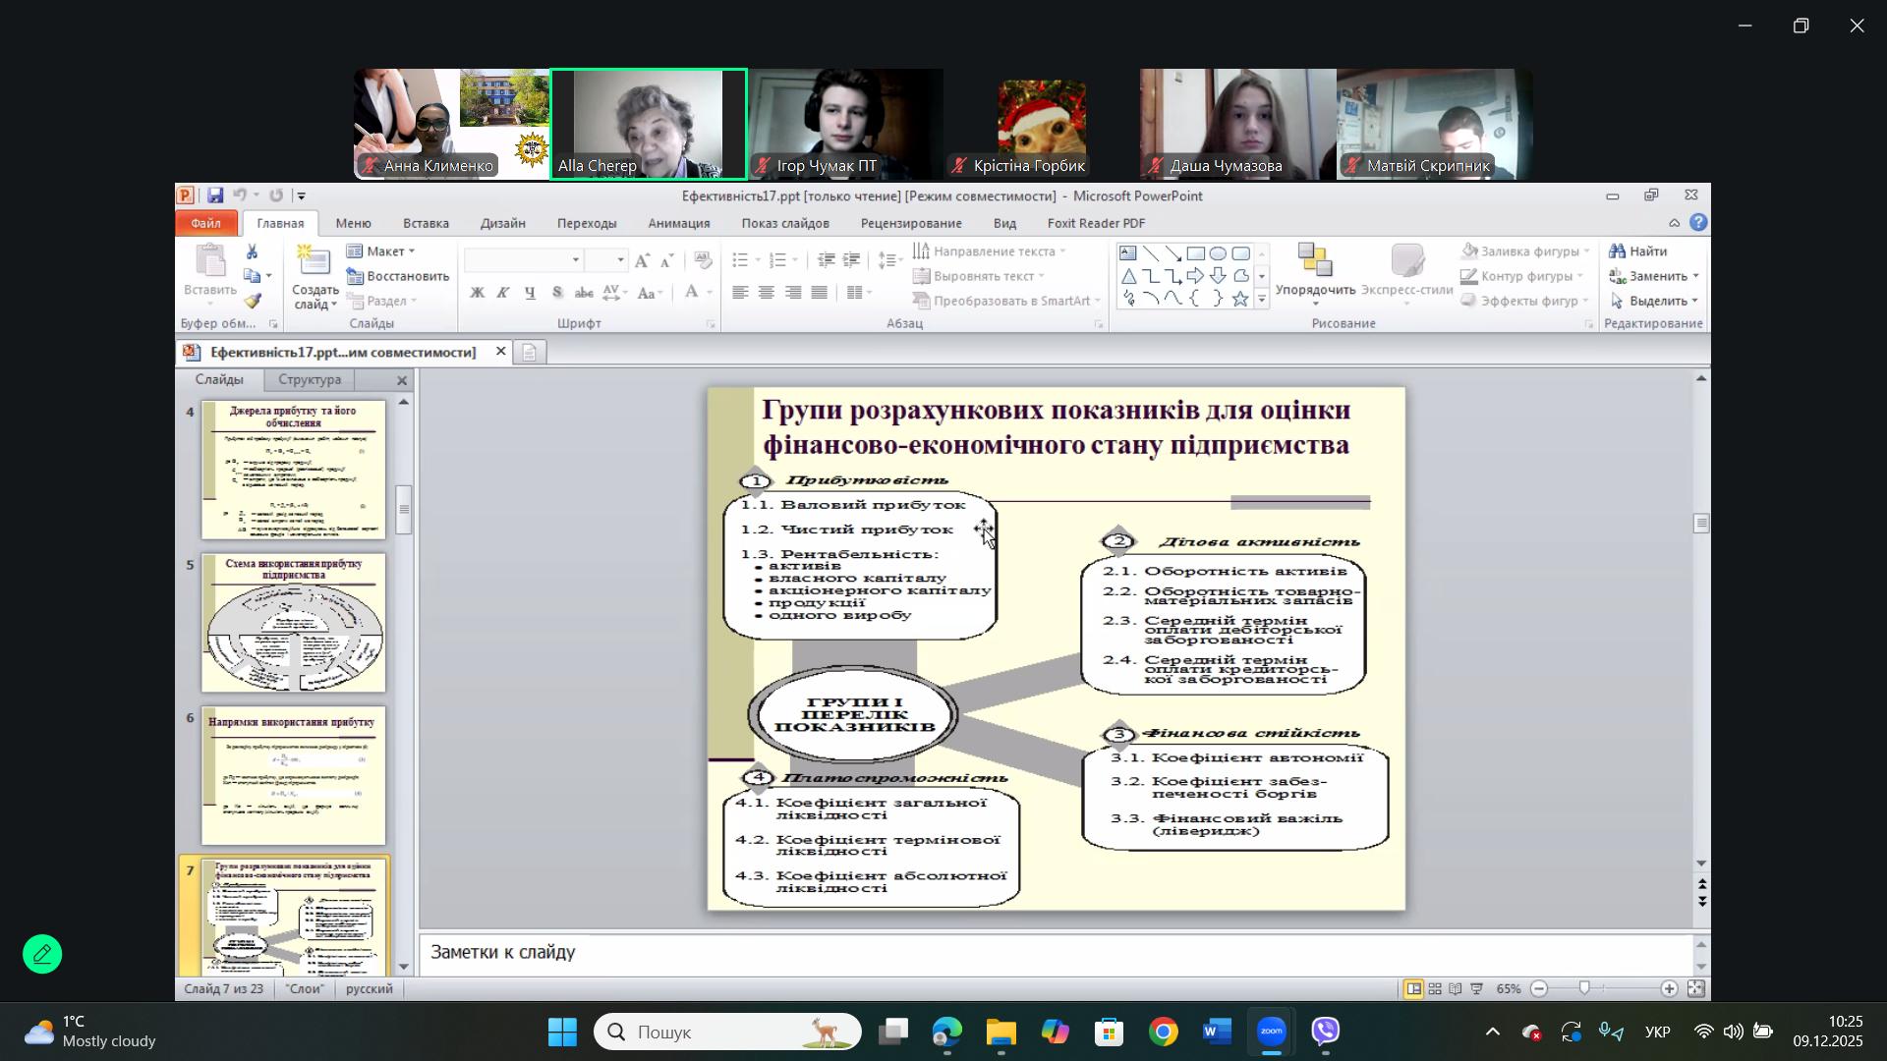Click the Восстановить reset button
The height and width of the screenshot is (1061, 1887).
398,276
